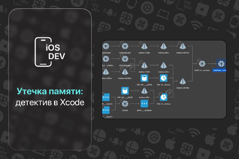Select the ViewGraph node in memory graph

[x=106, y=46]
